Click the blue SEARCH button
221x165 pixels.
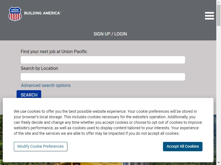point(29,94)
